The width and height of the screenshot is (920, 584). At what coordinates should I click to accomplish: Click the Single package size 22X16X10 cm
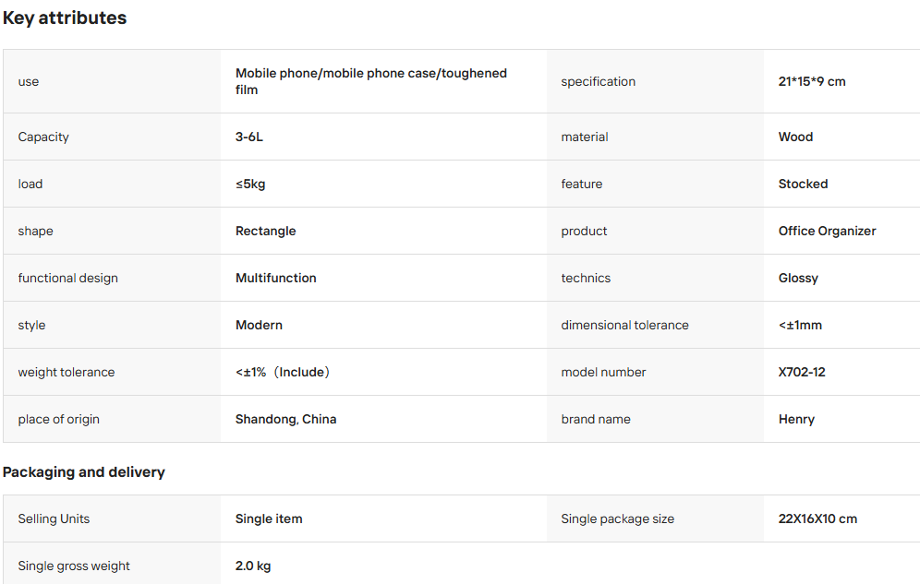[817, 519]
